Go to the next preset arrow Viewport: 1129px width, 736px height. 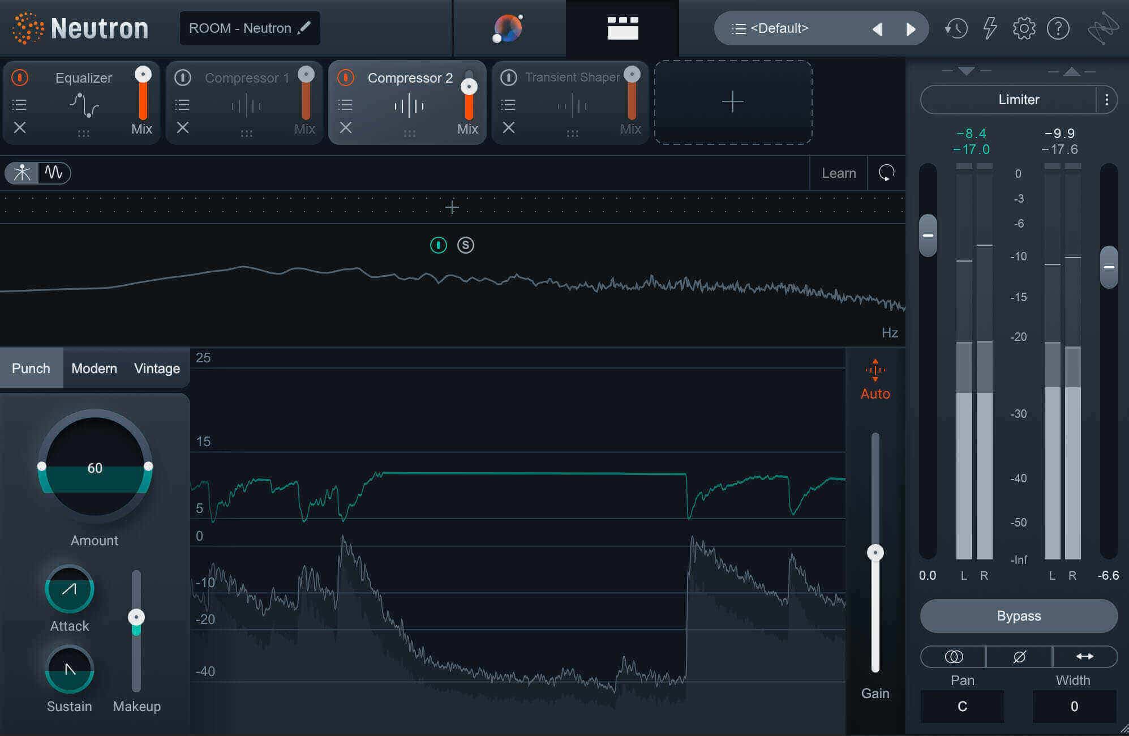(910, 29)
